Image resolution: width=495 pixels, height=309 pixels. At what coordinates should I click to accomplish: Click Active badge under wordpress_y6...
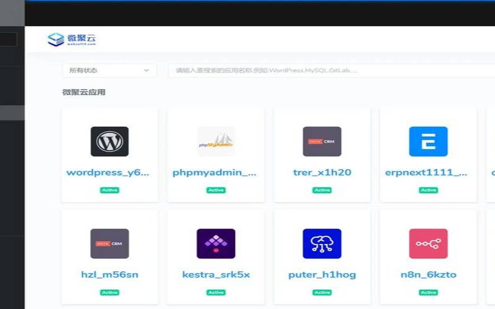click(x=110, y=190)
